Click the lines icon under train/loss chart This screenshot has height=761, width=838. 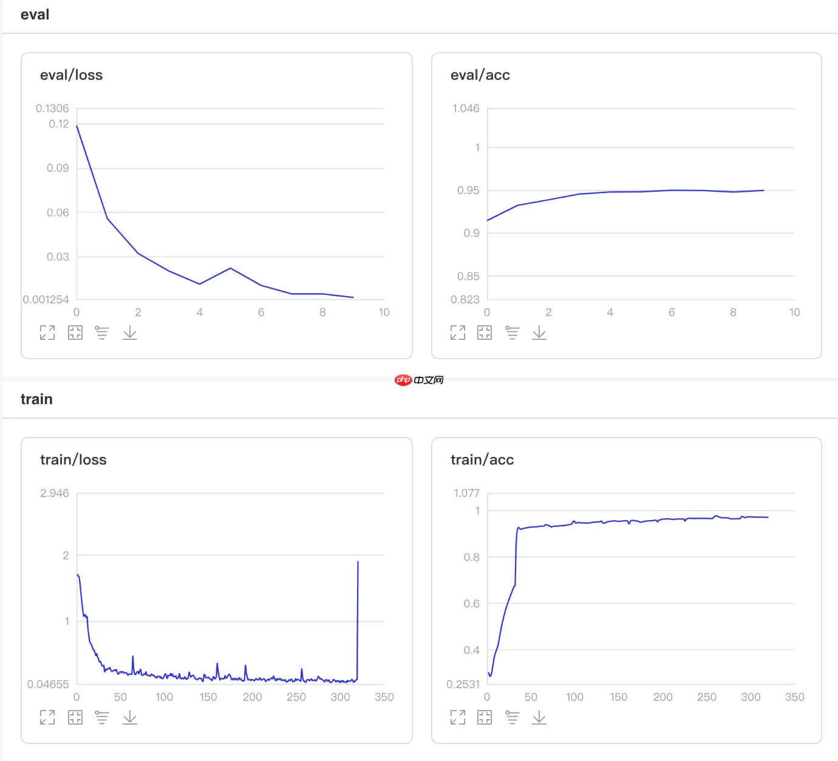point(102,717)
